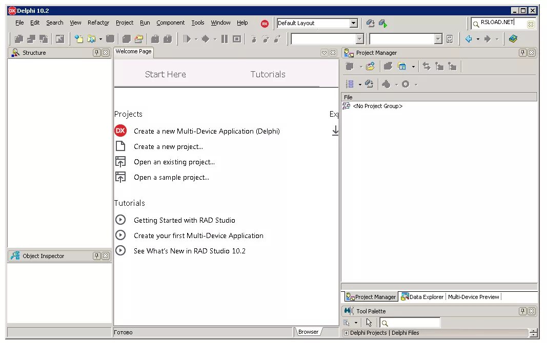The height and width of the screenshot is (343, 547).
Task: Switch to the Data Explorer tab
Action: (422, 297)
